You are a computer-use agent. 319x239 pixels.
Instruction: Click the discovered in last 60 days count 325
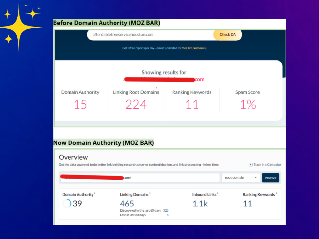pos(166,210)
